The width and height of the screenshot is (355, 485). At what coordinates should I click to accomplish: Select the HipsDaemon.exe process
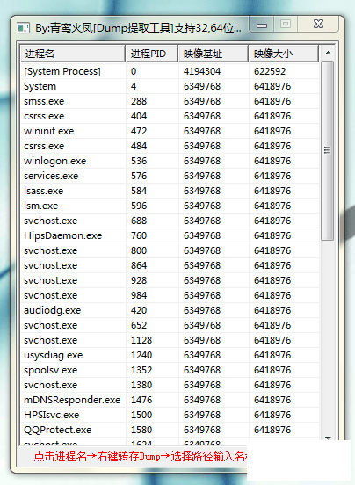[170, 235]
